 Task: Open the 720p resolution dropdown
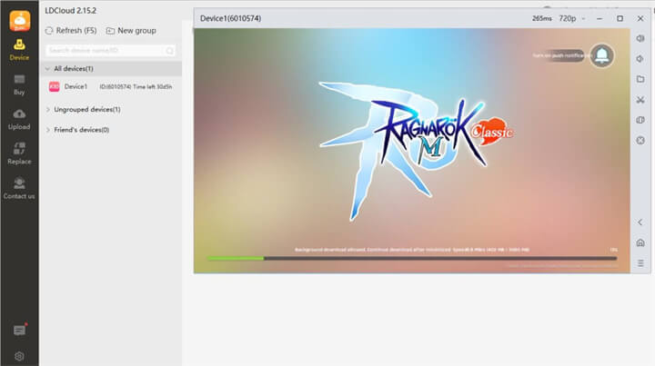click(572, 18)
